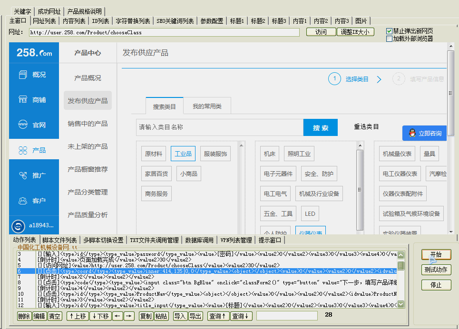459x329 pixels.
Task: Open the 官网 website sidebar icon
Action: [23, 125]
